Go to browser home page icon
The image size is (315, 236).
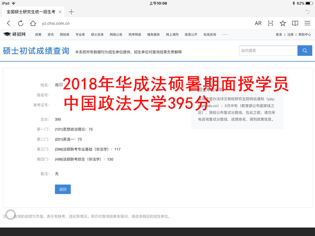pos(33,23)
